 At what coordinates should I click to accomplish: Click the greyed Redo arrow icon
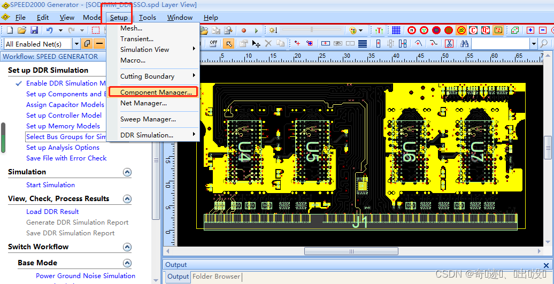pyautogui.click(x=71, y=30)
